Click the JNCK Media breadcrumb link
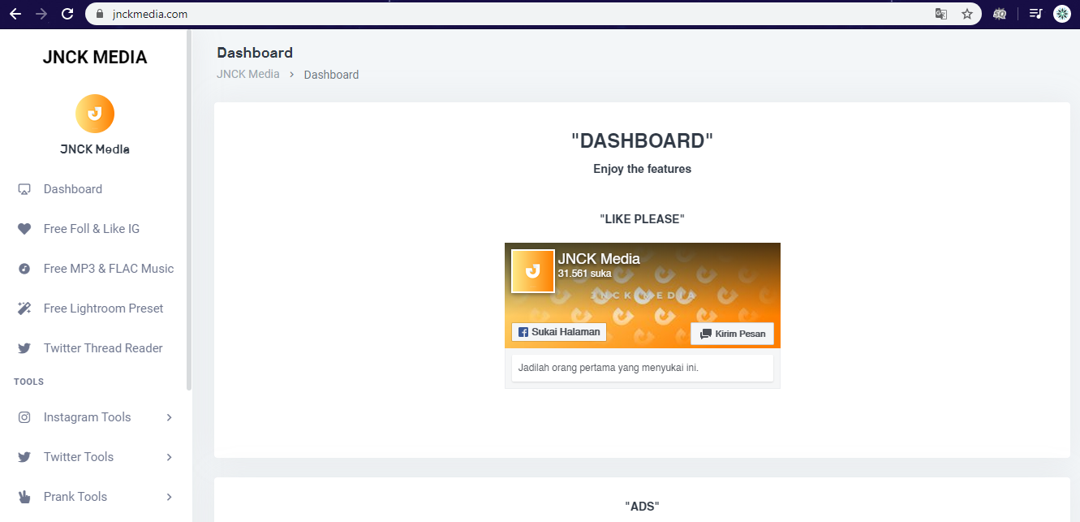The image size is (1080, 522). pyautogui.click(x=248, y=74)
